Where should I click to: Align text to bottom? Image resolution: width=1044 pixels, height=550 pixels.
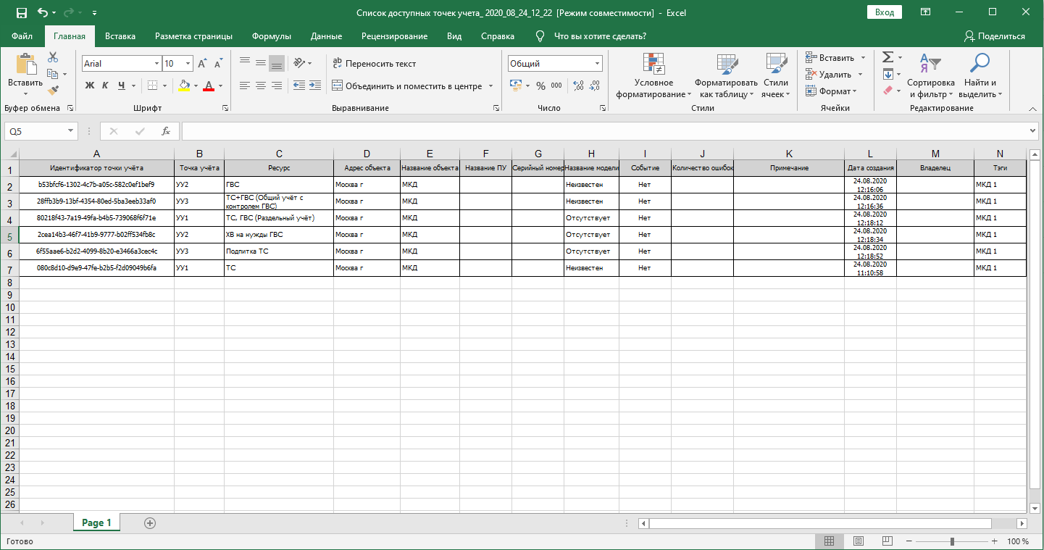277,63
